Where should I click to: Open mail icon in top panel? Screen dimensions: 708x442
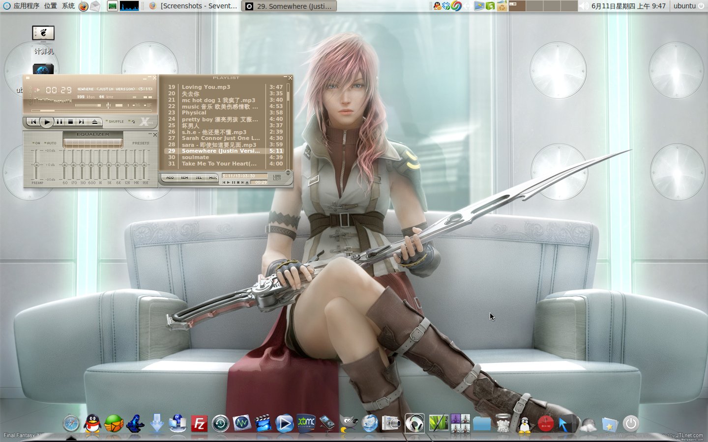95,6
